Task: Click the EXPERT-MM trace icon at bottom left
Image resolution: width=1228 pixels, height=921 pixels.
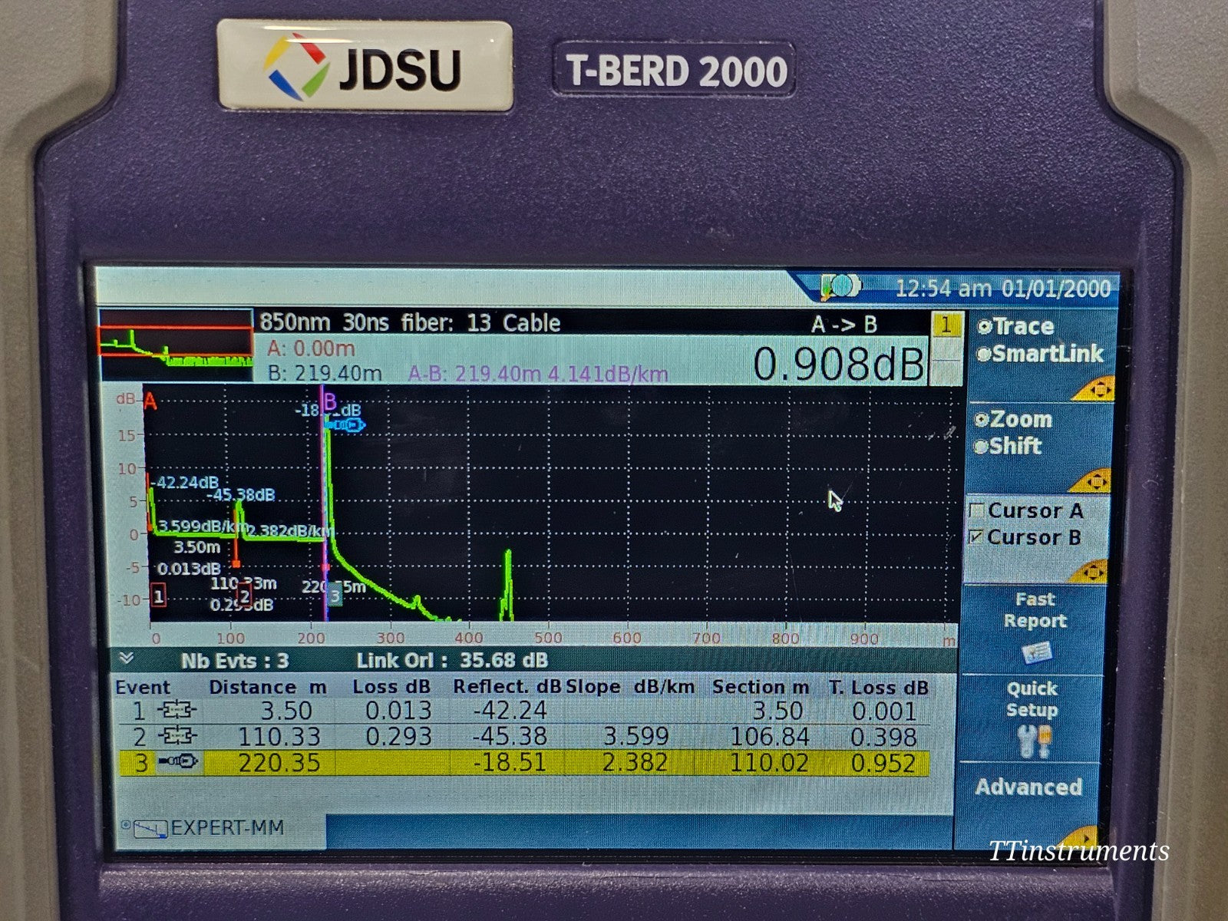Action: click(x=149, y=828)
